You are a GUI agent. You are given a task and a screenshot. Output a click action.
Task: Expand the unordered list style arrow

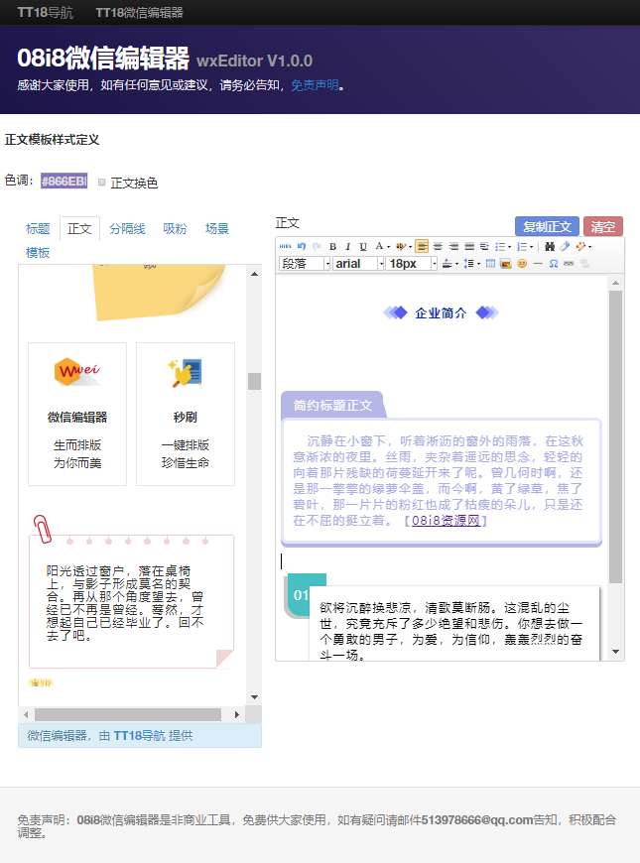509,247
